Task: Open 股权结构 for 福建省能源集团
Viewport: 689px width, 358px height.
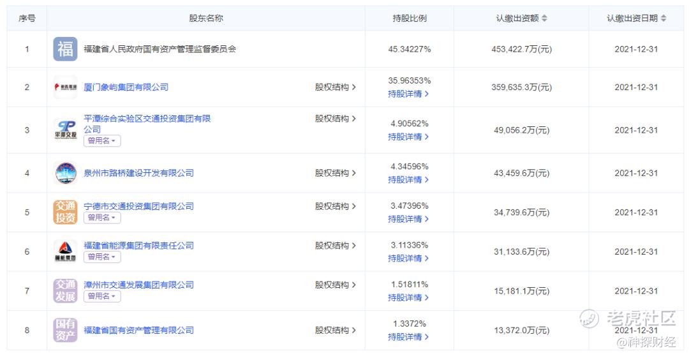Action: (x=336, y=246)
